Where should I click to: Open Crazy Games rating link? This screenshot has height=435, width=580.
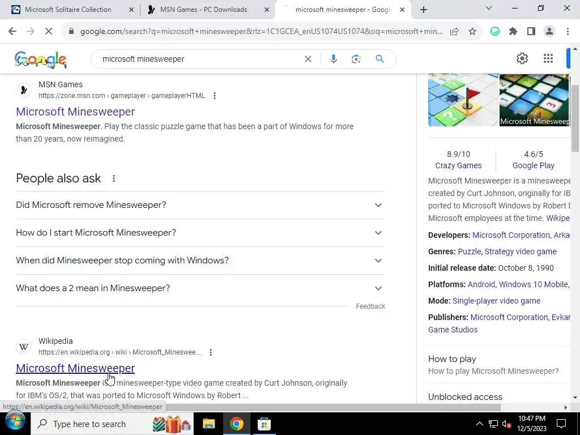[x=458, y=165]
